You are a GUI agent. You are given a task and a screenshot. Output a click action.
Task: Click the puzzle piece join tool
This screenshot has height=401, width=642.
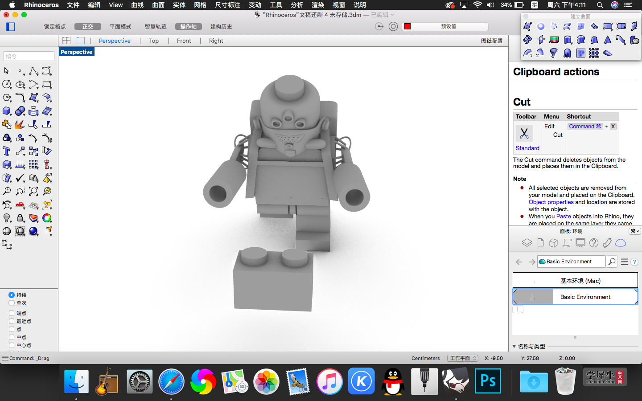pos(7,124)
